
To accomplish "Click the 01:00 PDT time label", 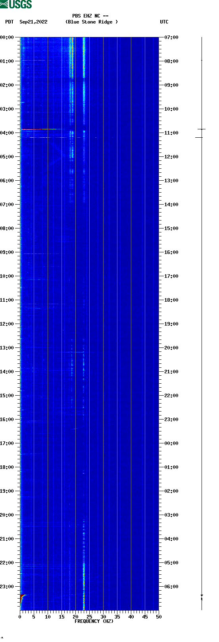I will [7, 61].
